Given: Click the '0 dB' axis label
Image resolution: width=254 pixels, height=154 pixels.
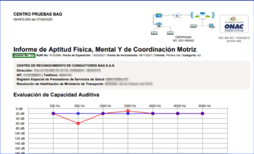Looking at the screenshot, I should coord(19,109).
